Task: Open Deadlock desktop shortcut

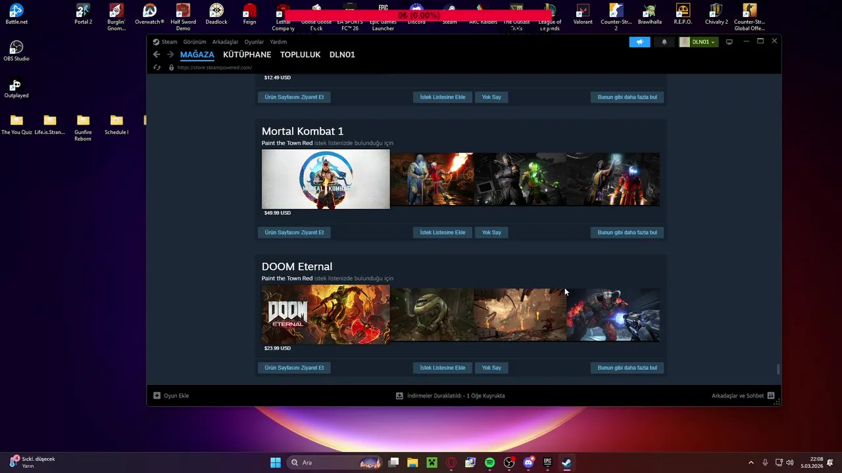Action: click(216, 14)
